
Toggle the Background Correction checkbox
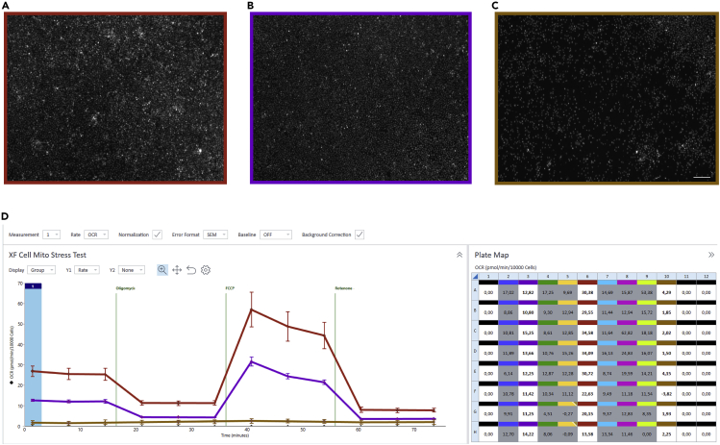pyautogui.click(x=359, y=234)
